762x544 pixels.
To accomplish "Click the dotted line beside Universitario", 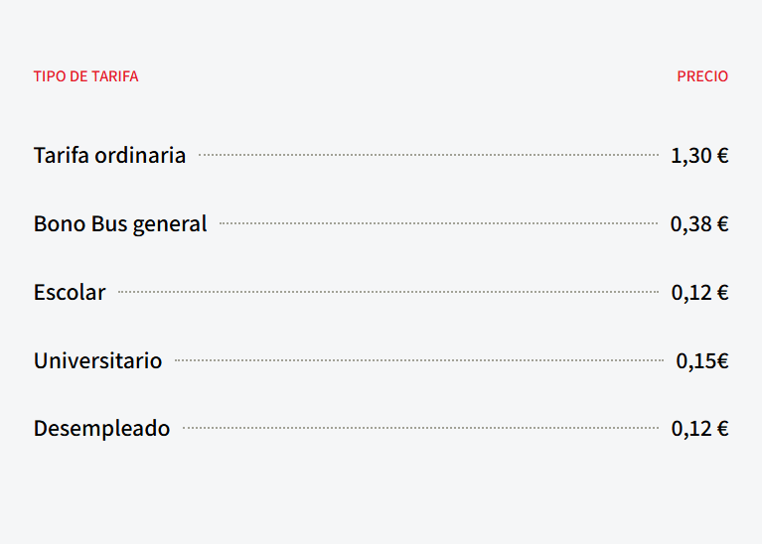I will [x=419, y=360].
